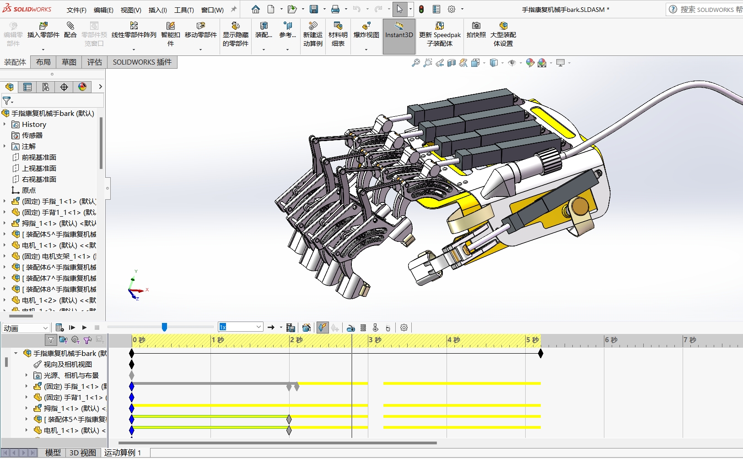Expand the History tree node
743x459 pixels.
tap(5, 124)
